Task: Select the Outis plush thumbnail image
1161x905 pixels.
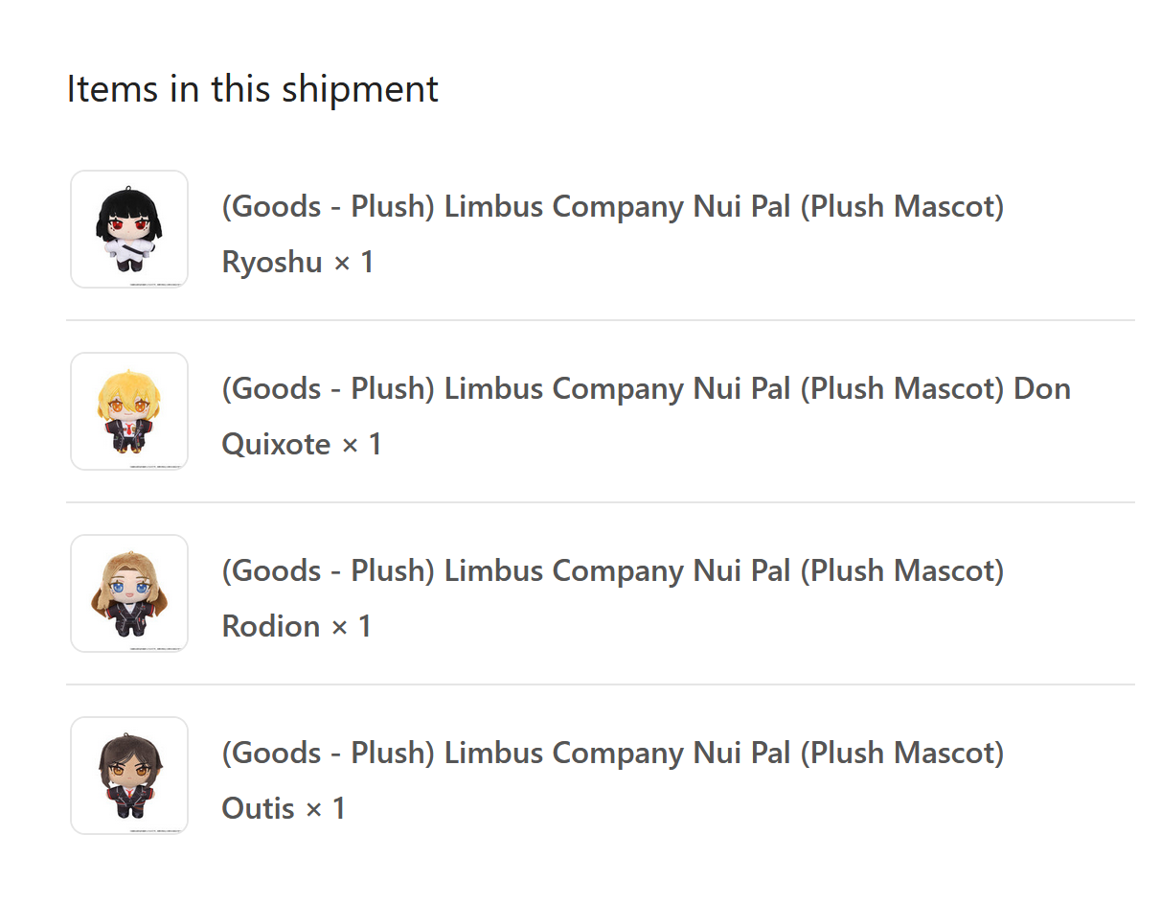Action: pyautogui.click(x=129, y=776)
